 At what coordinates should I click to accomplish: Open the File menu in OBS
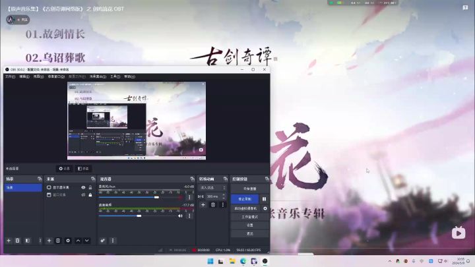coord(10,76)
